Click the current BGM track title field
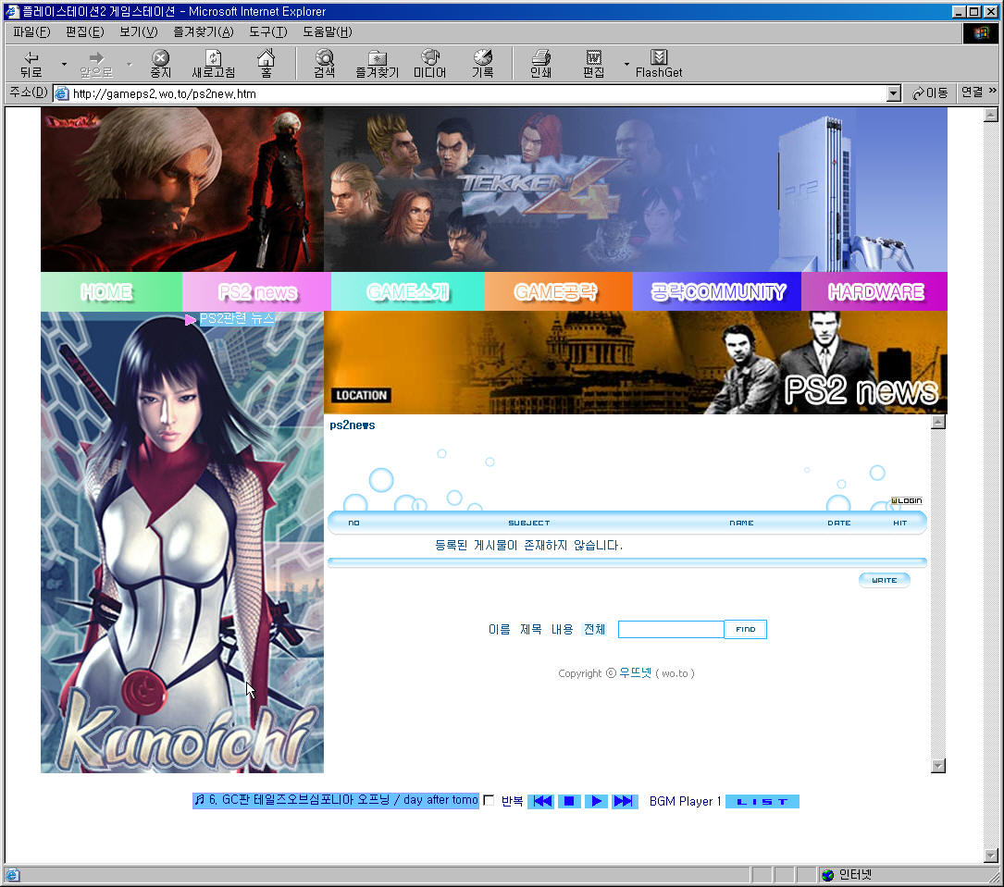This screenshot has width=1004, height=887. [x=336, y=800]
